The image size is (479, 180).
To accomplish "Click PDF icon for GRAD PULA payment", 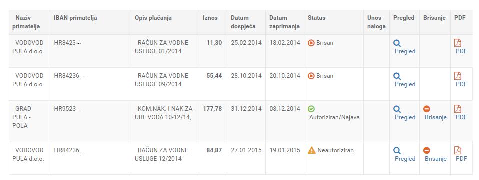I will point(458,109).
